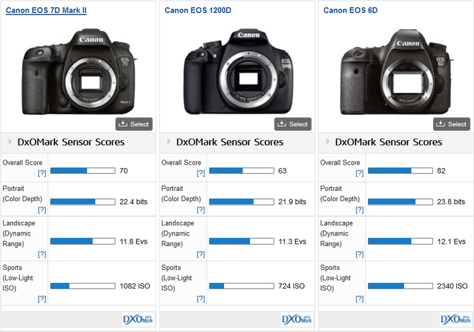Click the DxOMark logo under the 1200D column
This screenshot has width=474, height=332.
[x=297, y=320]
